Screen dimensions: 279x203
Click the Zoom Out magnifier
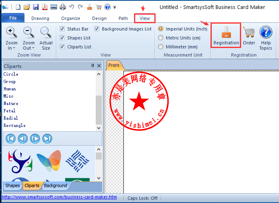coord(29,33)
